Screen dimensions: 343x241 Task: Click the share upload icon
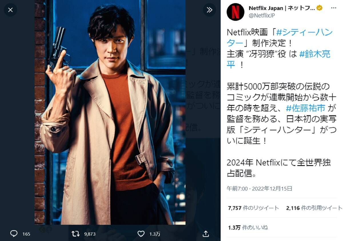(206, 234)
